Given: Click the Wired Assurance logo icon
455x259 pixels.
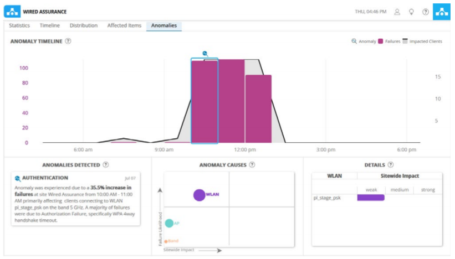Looking at the screenshot, I should pyautogui.click(x=12, y=12).
